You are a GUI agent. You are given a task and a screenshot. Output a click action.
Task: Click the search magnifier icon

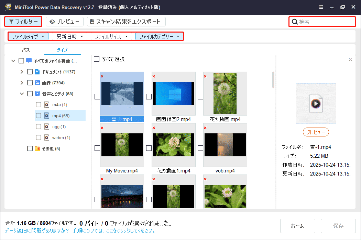point(295,21)
